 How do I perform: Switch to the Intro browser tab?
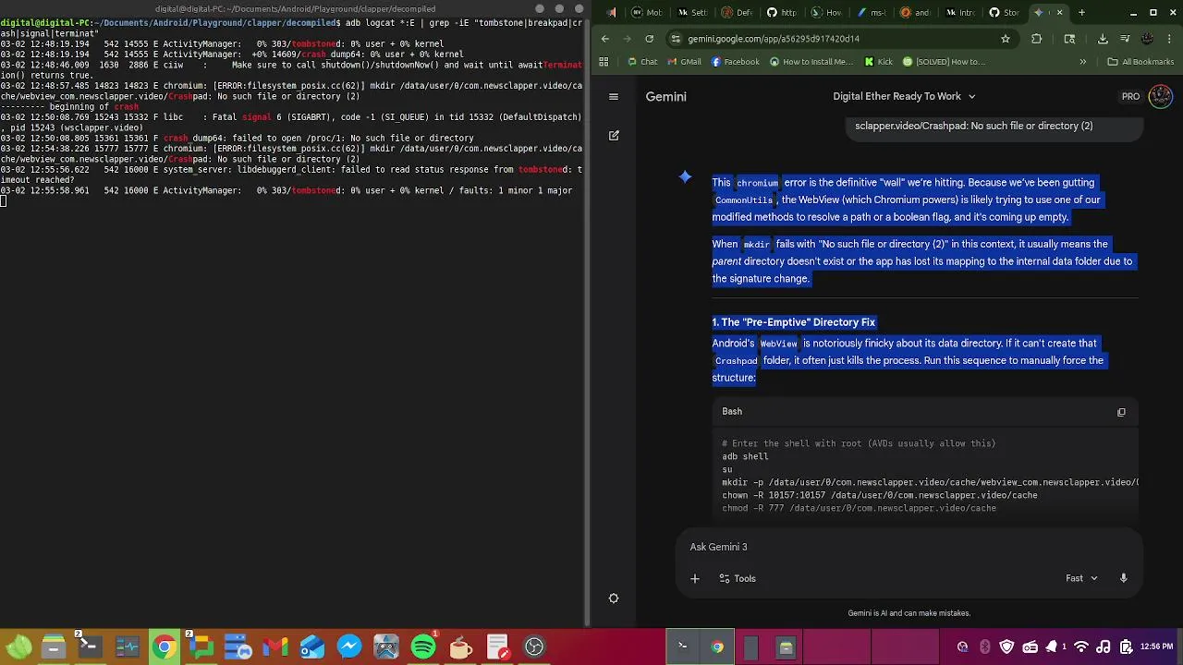click(959, 13)
